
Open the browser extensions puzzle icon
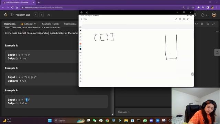198,8
